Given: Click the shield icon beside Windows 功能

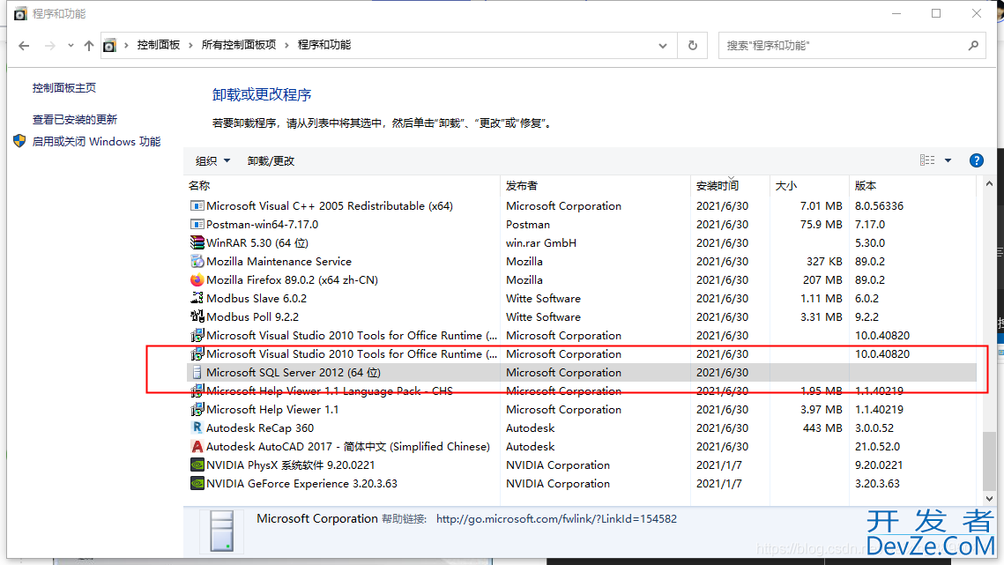Looking at the screenshot, I should pyautogui.click(x=19, y=141).
